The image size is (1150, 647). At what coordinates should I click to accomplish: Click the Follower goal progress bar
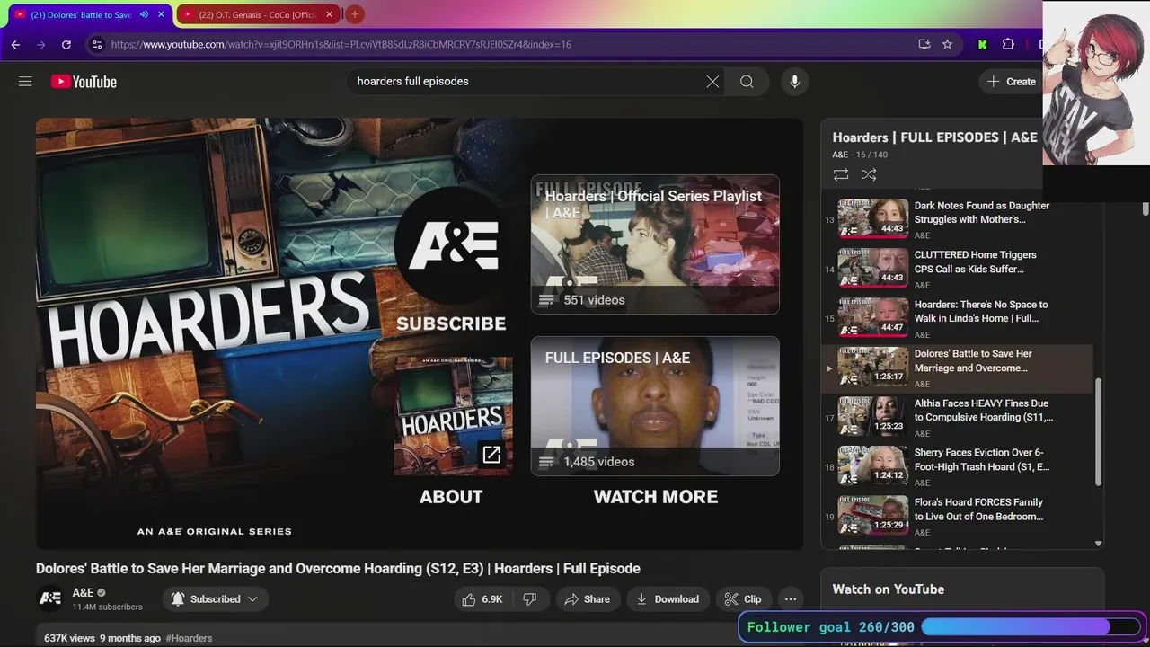coord(1031,627)
